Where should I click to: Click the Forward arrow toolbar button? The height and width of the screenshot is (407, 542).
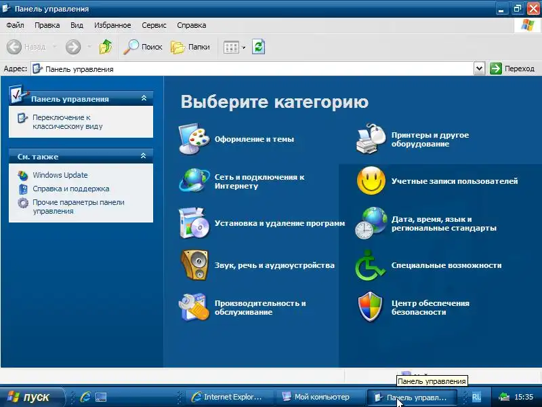[73, 47]
